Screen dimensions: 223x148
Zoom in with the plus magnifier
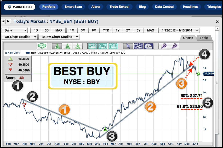pyautogui.click(x=164, y=46)
